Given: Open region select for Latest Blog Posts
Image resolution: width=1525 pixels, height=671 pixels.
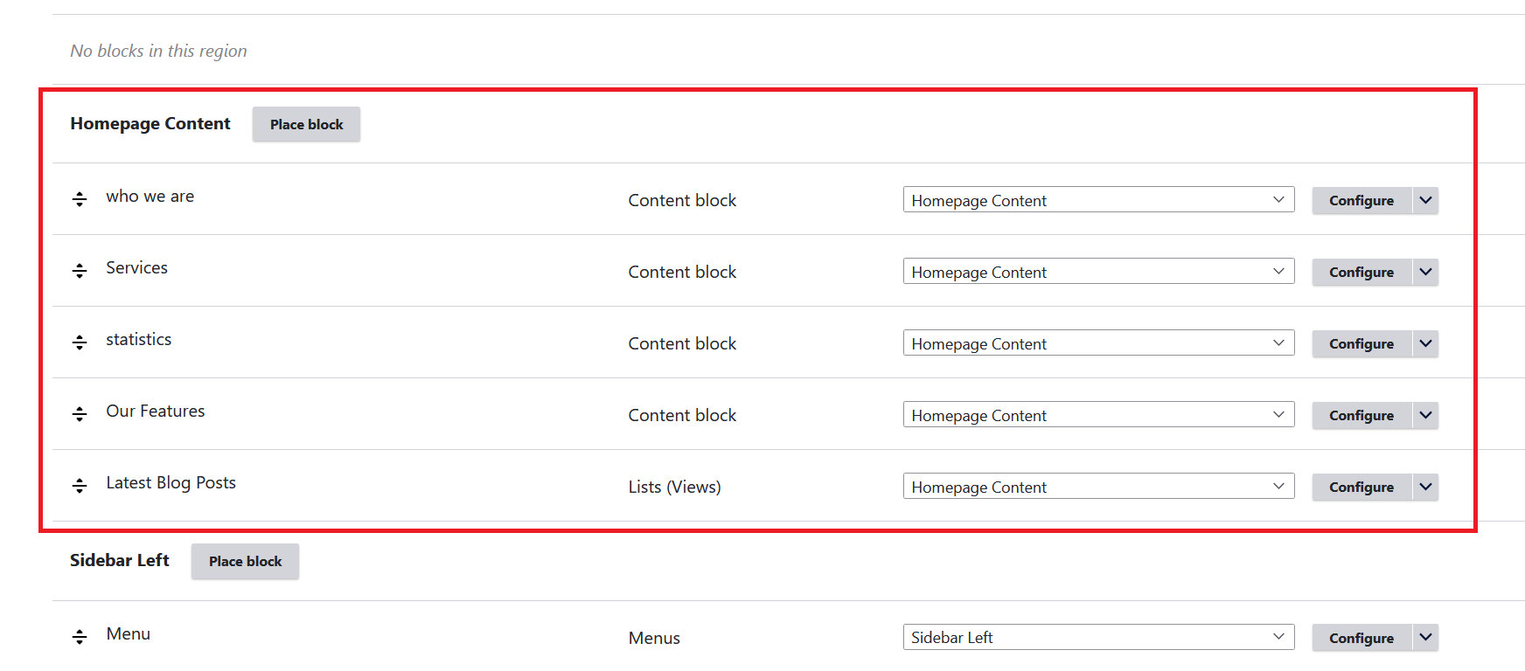Looking at the screenshot, I should click(1097, 487).
